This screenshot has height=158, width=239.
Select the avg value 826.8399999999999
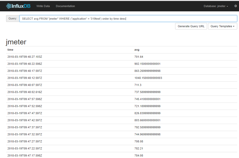click(148, 113)
